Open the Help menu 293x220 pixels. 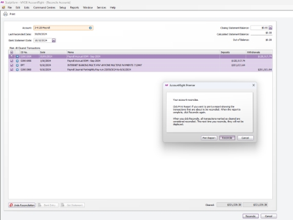pos(113,7)
